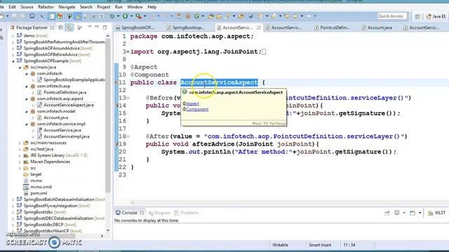Click the Spring Boot dashboard icon
This screenshot has width=449, height=252.
tap(60, 16)
